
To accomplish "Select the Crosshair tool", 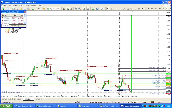I will 112,9.
